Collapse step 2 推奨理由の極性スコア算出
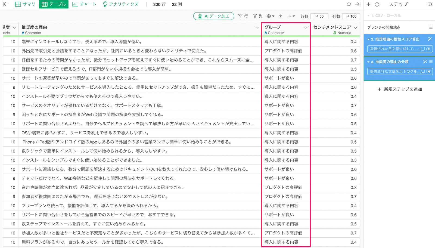The image size is (435, 248). (x=369, y=39)
